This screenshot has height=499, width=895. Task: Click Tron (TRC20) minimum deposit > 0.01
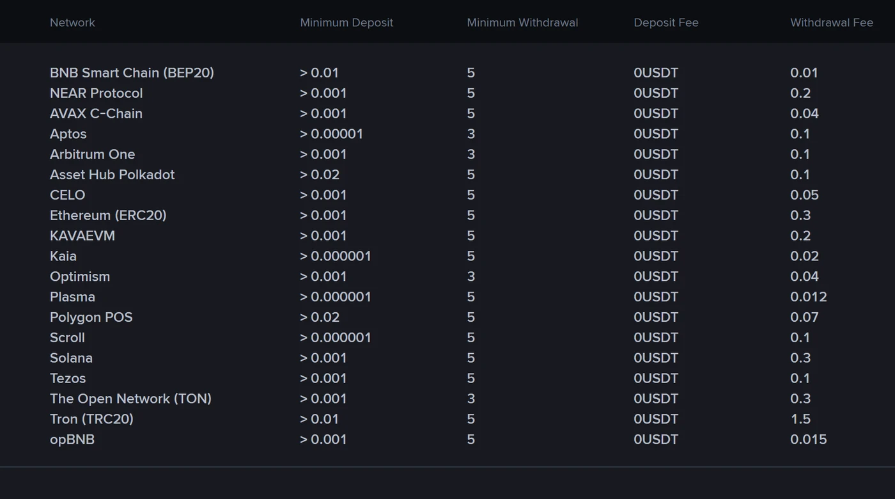pos(319,419)
